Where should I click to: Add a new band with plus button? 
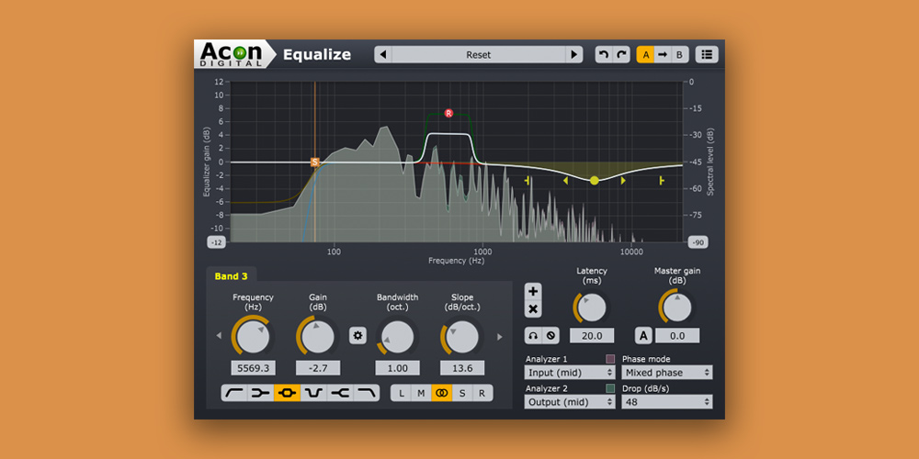(533, 291)
